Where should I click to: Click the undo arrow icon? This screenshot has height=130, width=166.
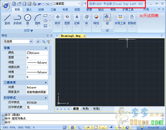coord(40,4)
